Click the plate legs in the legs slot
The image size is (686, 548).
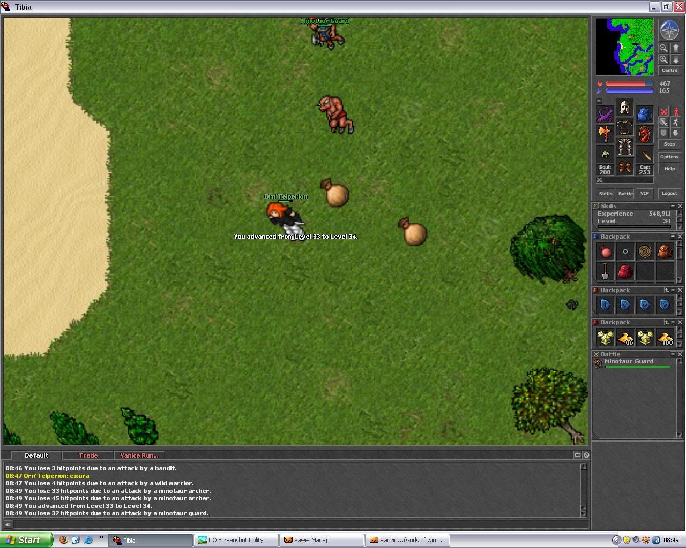[624, 147]
